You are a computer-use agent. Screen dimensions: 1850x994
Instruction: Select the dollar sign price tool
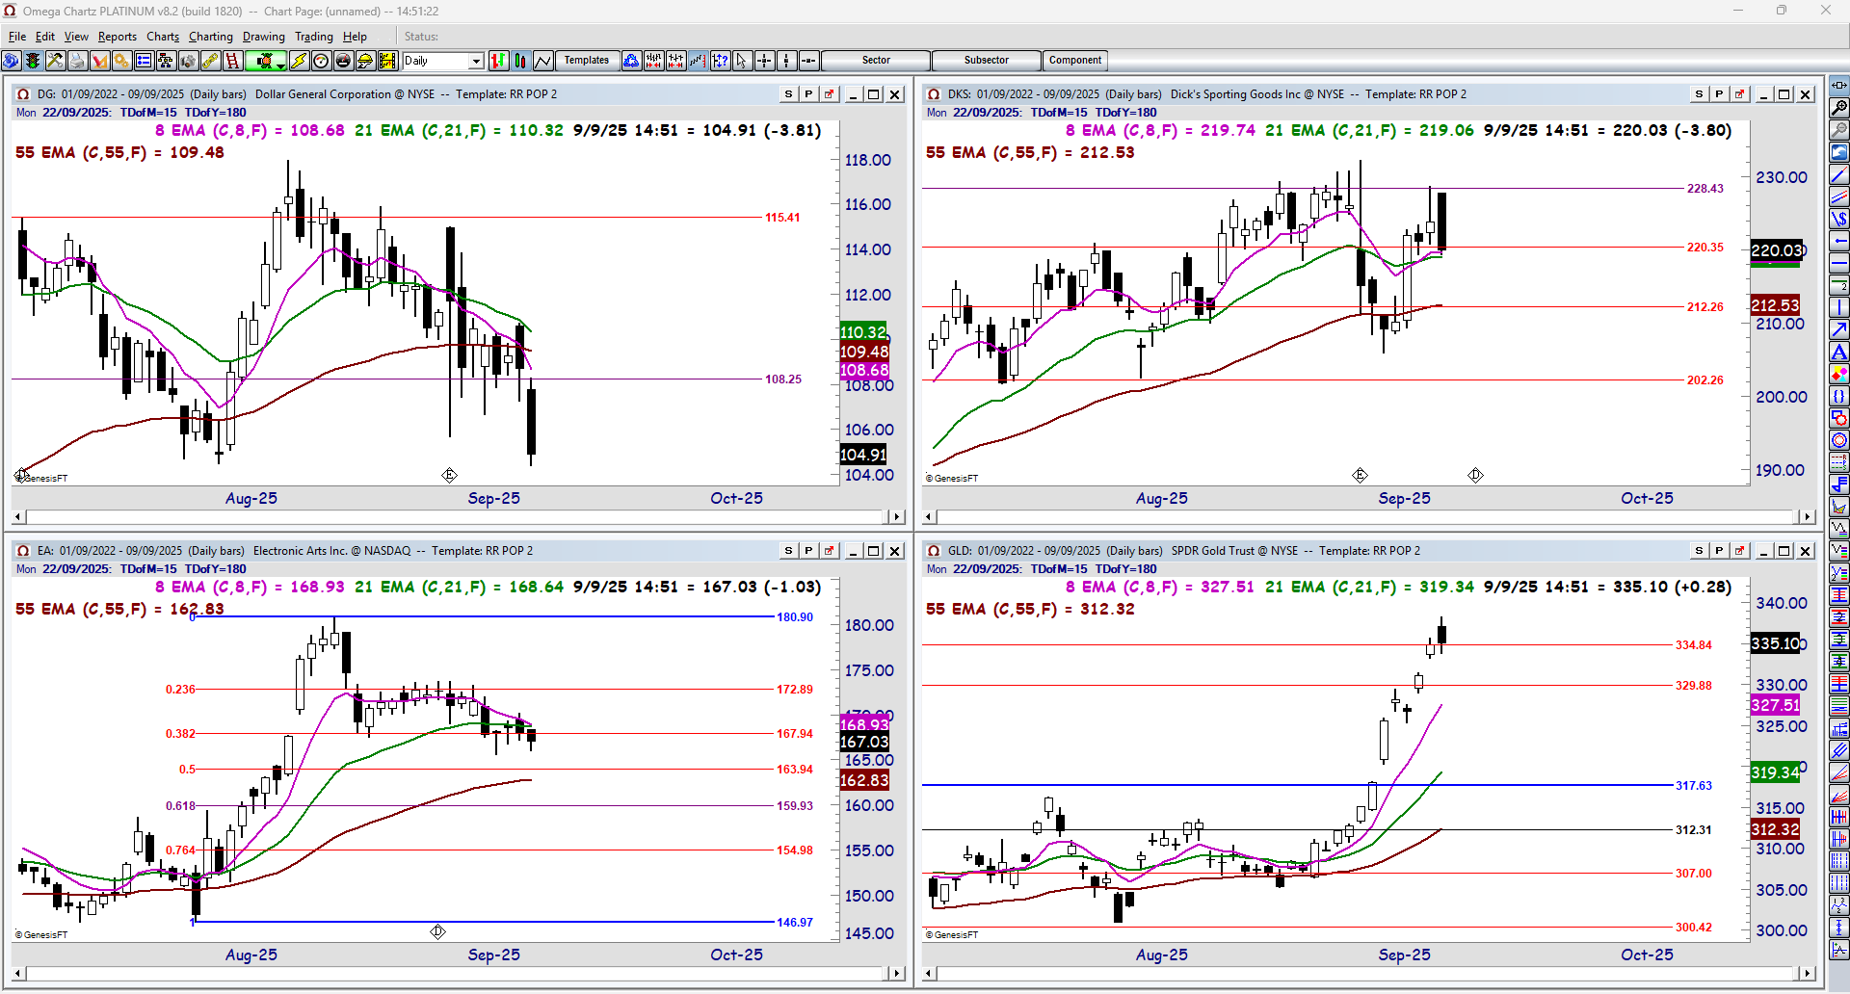1839,219
